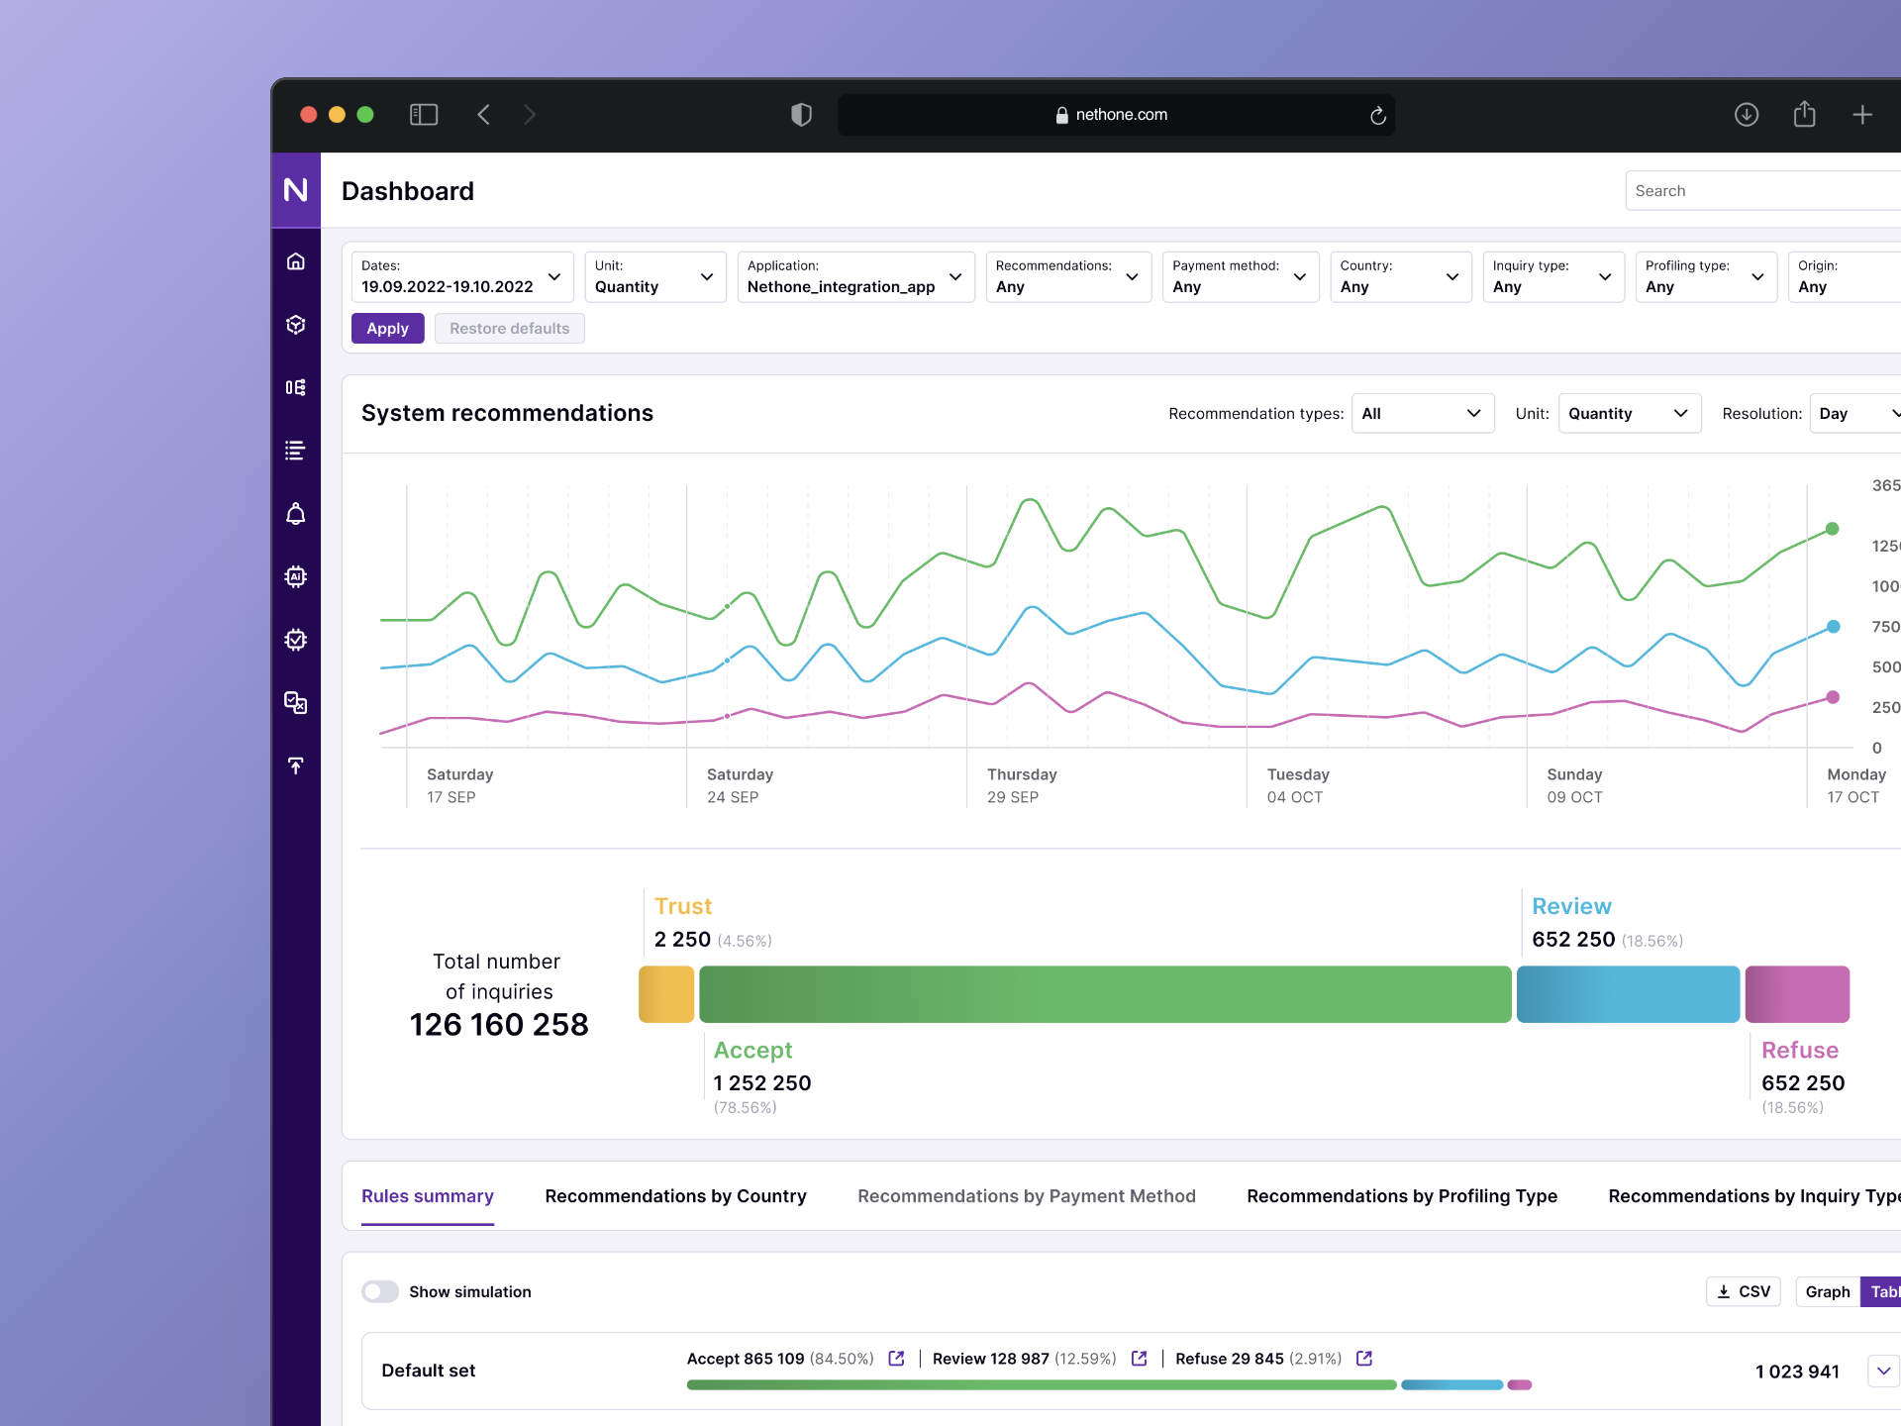Click the green Accept segment of the bar

coord(1104,993)
